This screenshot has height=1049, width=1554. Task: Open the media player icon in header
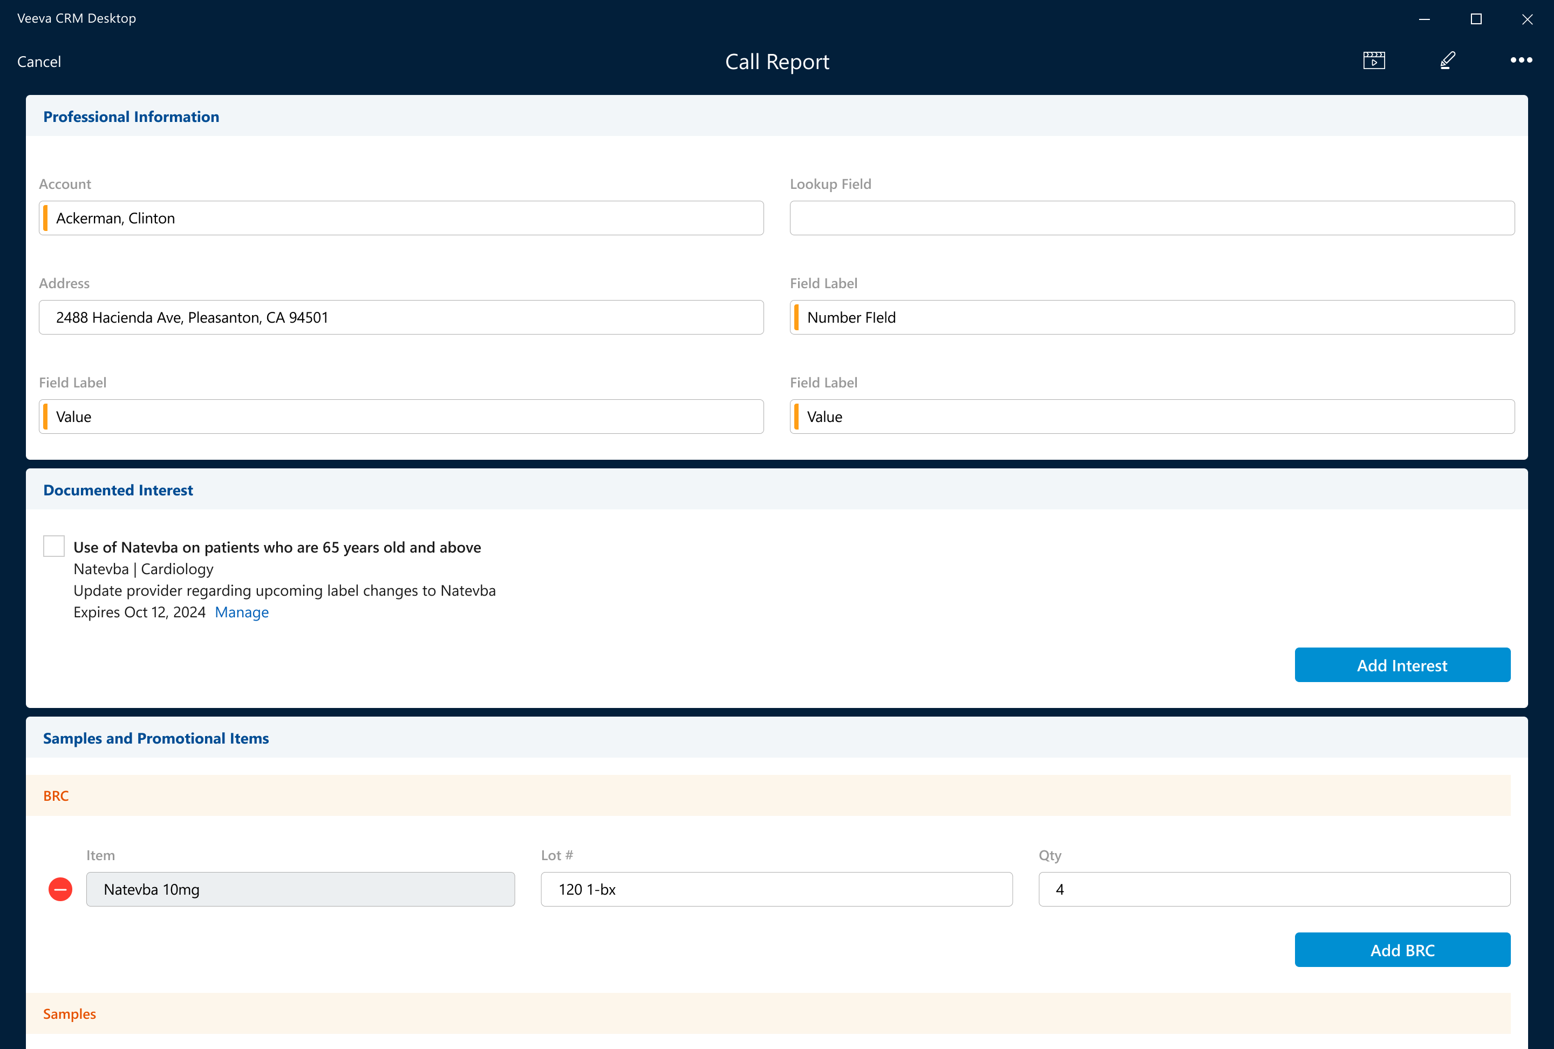point(1373,61)
